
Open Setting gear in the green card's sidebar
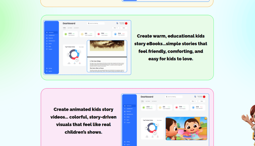(x=49, y=68)
